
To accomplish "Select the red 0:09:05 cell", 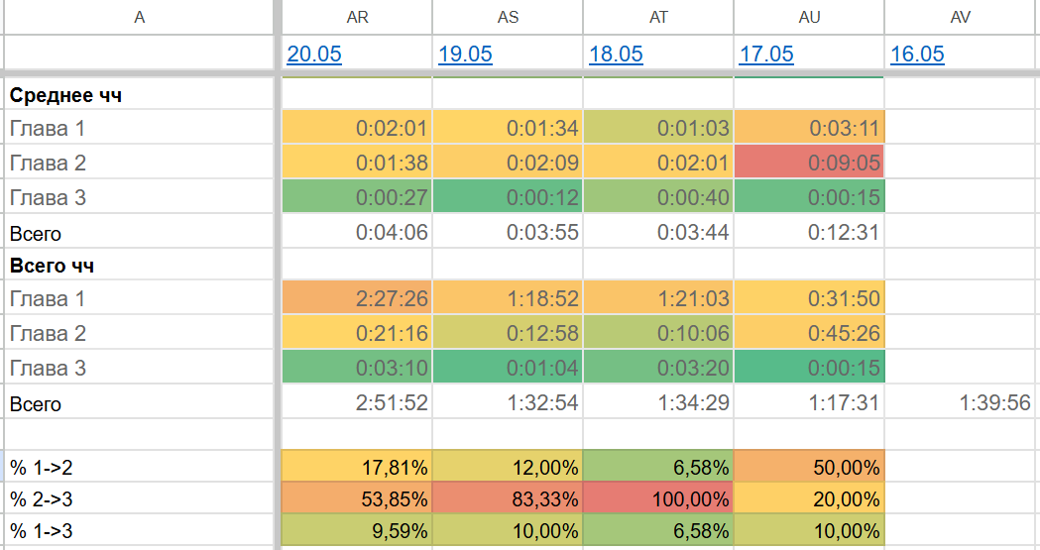I will click(x=809, y=163).
